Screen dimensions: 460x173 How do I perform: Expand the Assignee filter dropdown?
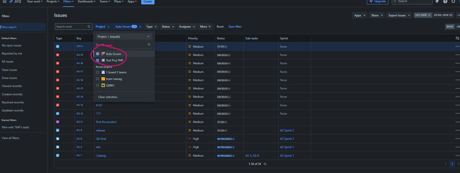point(187,27)
